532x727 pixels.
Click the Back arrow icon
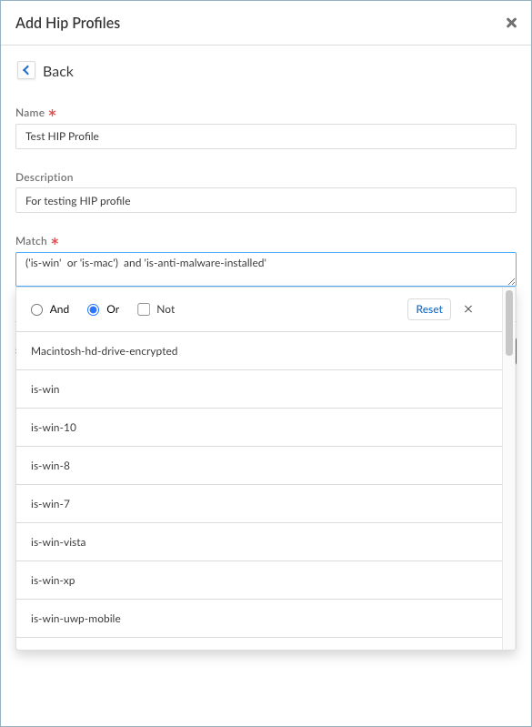click(x=26, y=70)
